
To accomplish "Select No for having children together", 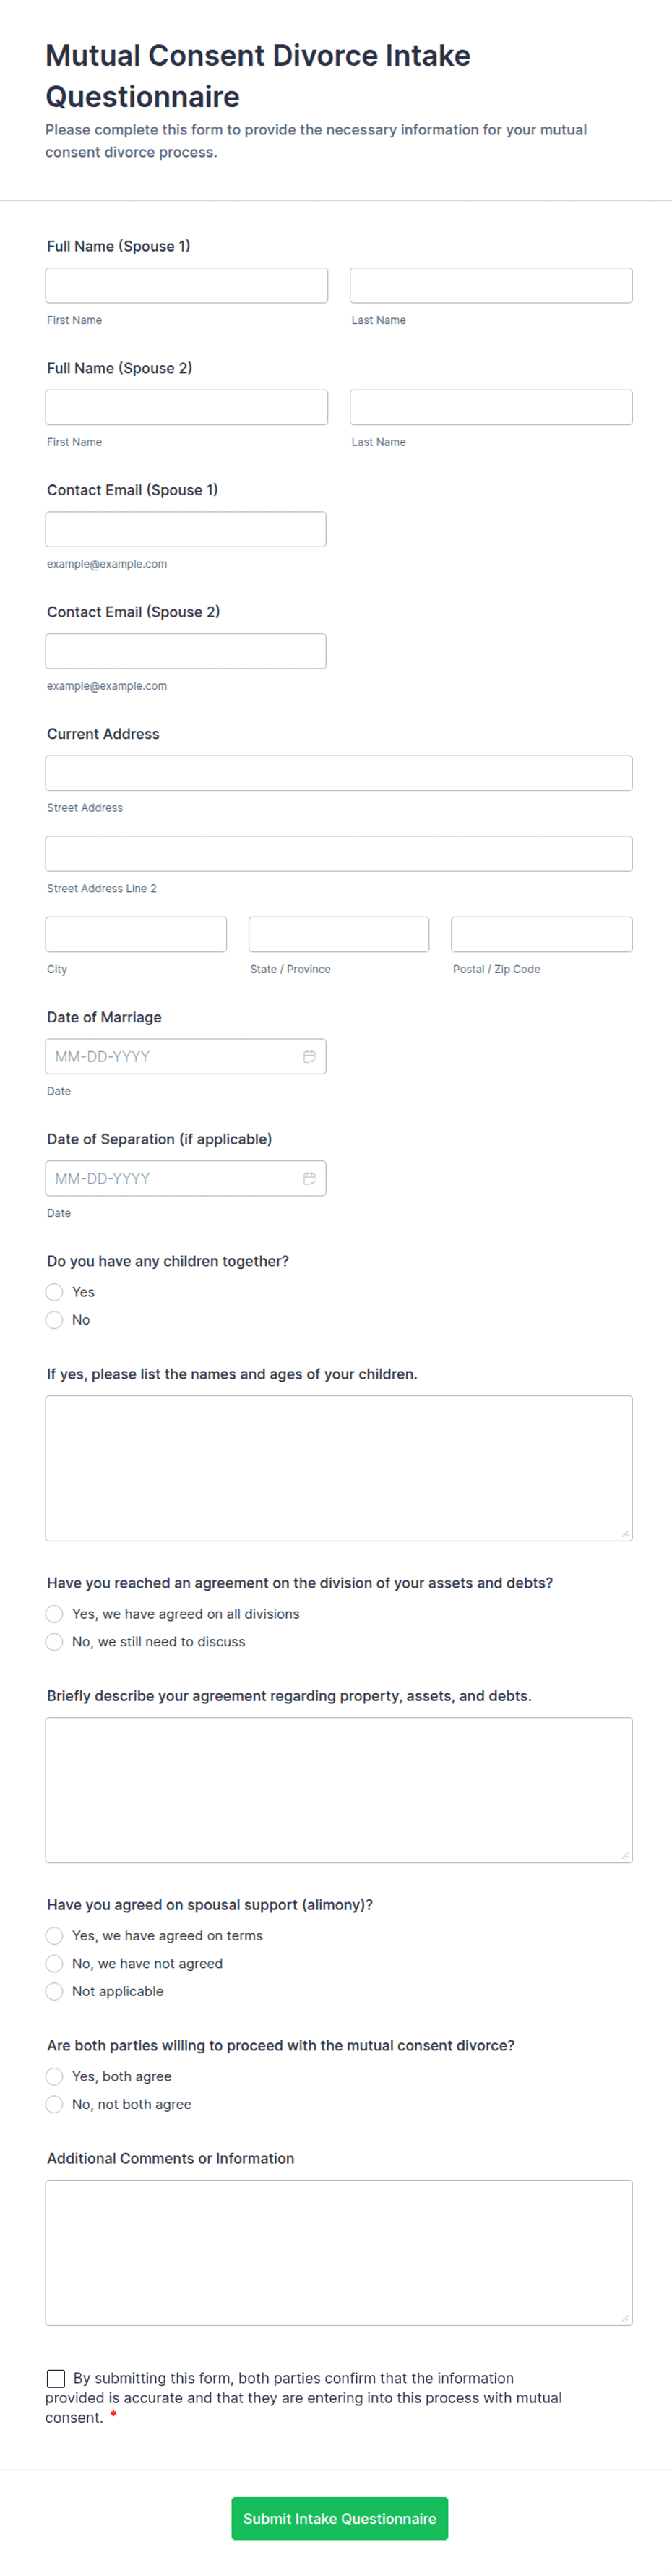I will (55, 1320).
